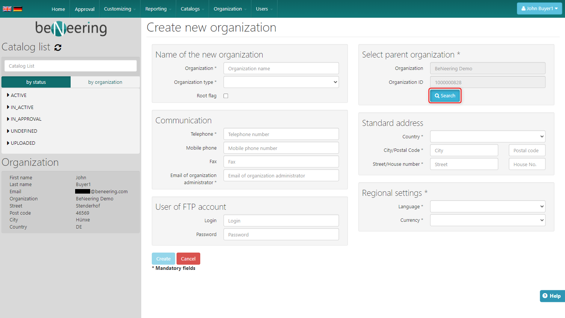The image size is (565, 318).
Task: Click the beNeering logo
Action: coord(71,28)
